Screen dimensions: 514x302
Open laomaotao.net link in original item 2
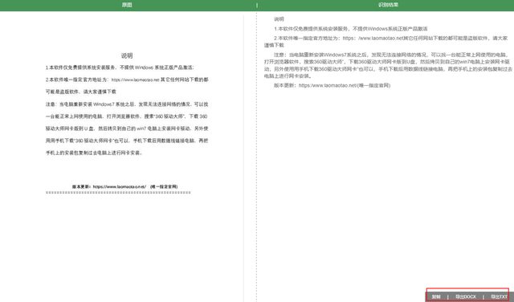tap(135, 80)
